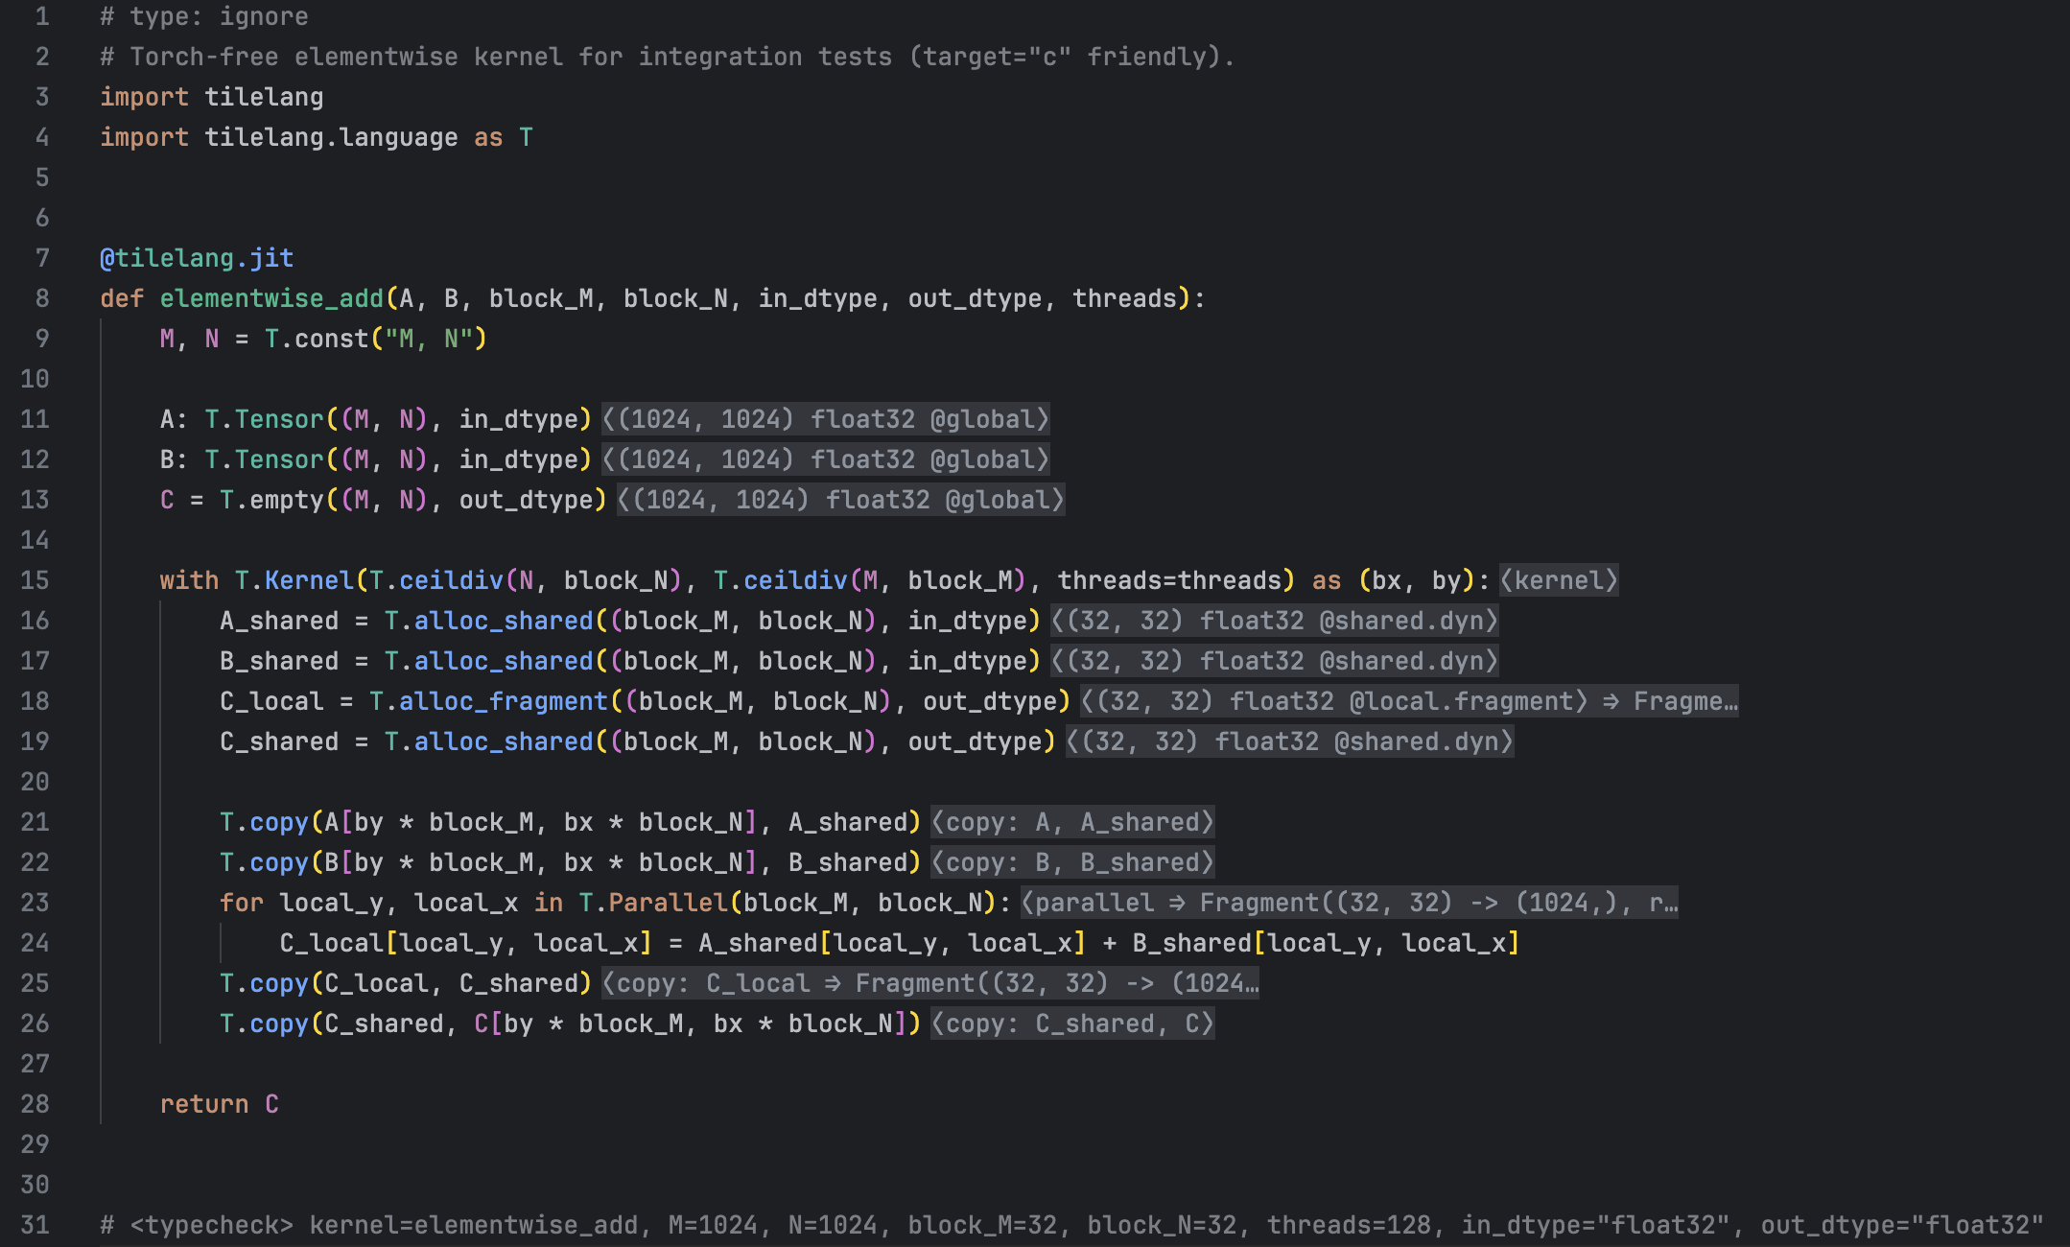This screenshot has width=2070, height=1247.
Task: Click 'return C' statement
Action: (x=219, y=1104)
